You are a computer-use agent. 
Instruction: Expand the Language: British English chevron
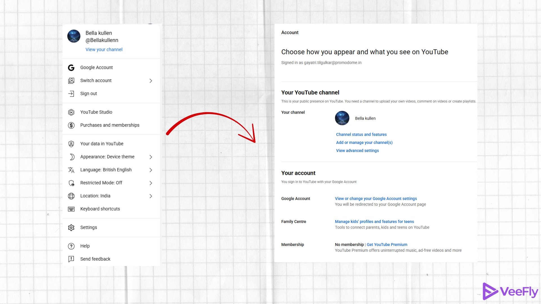pyautogui.click(x=151, y=170)
